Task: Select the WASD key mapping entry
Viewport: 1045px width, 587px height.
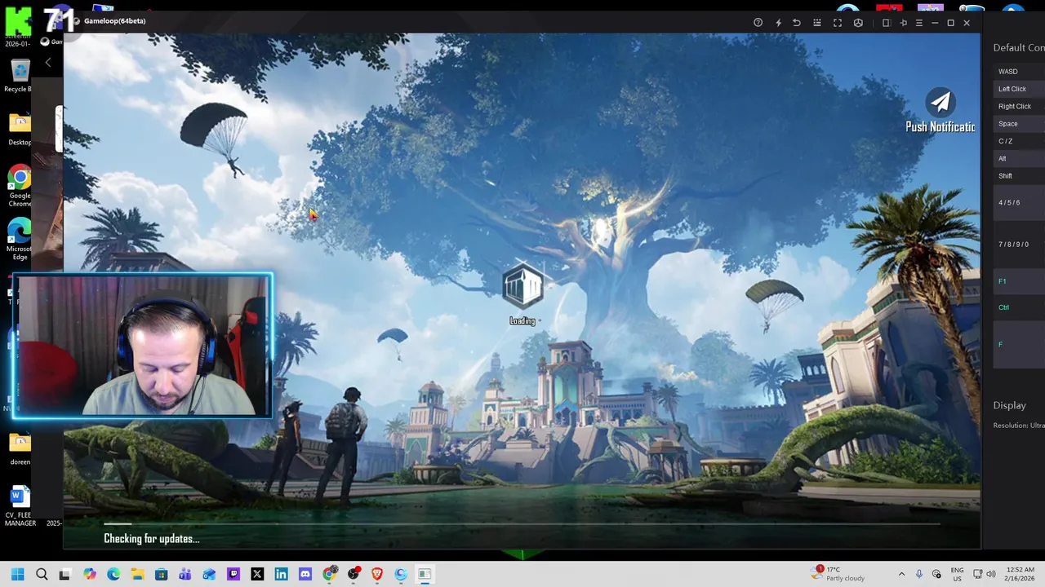Action: (1019, 72)
